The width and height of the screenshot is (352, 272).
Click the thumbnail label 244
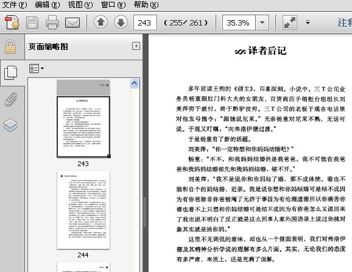point(83,255)
